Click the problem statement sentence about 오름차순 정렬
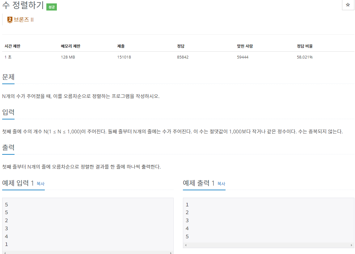The image size is (355, 254). tap(81, 96)
